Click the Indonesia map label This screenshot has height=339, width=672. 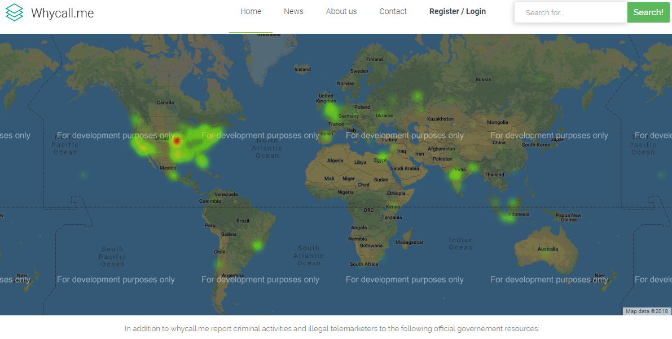click(518, 214)
